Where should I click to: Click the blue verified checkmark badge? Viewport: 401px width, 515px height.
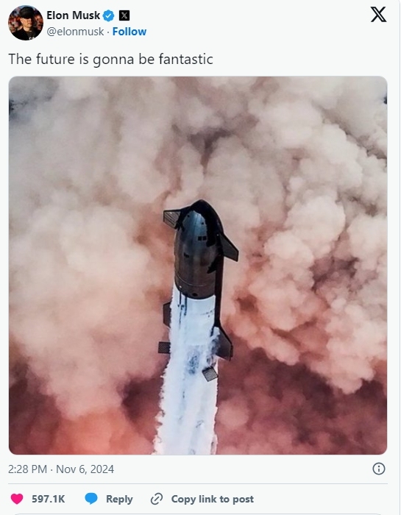(x=109, y=15)
